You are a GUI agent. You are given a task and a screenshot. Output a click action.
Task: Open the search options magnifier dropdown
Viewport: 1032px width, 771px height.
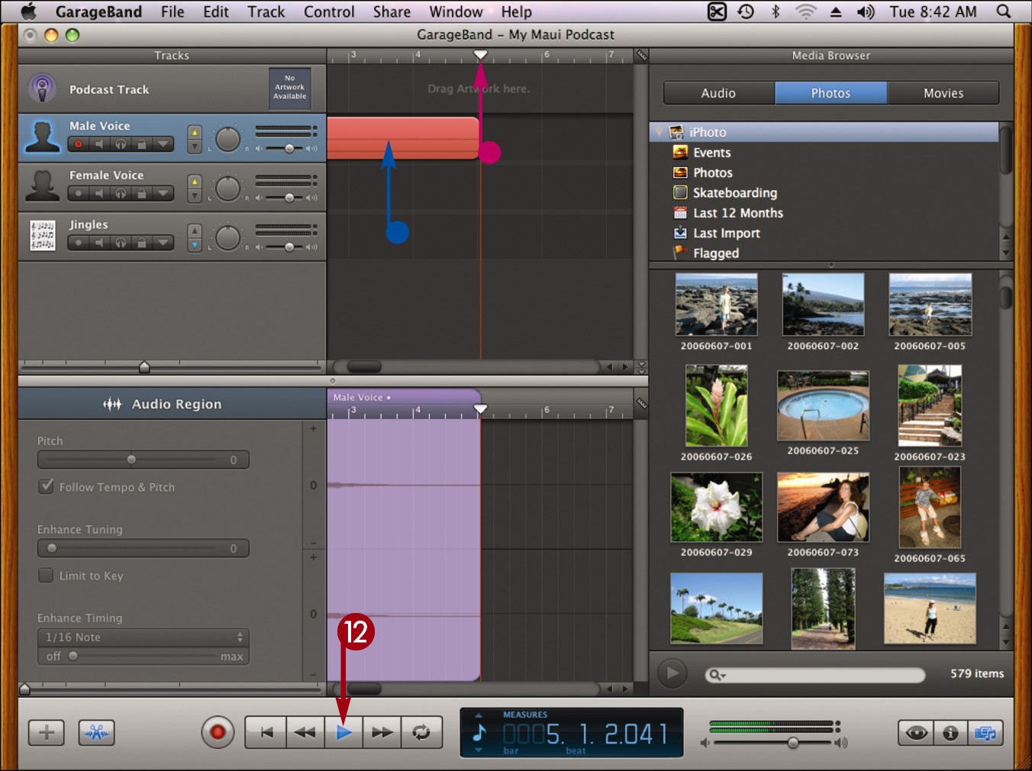point(718,675)
